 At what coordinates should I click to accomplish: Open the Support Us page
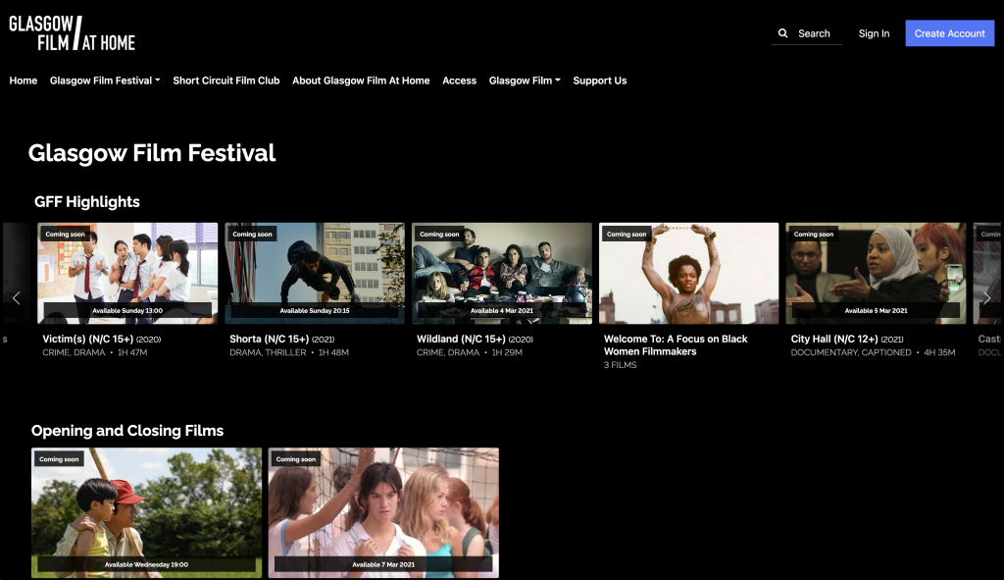point(600,80)
